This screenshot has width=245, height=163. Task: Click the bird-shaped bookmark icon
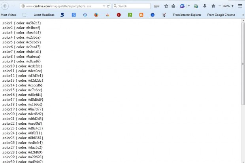(x=164, y=15)
